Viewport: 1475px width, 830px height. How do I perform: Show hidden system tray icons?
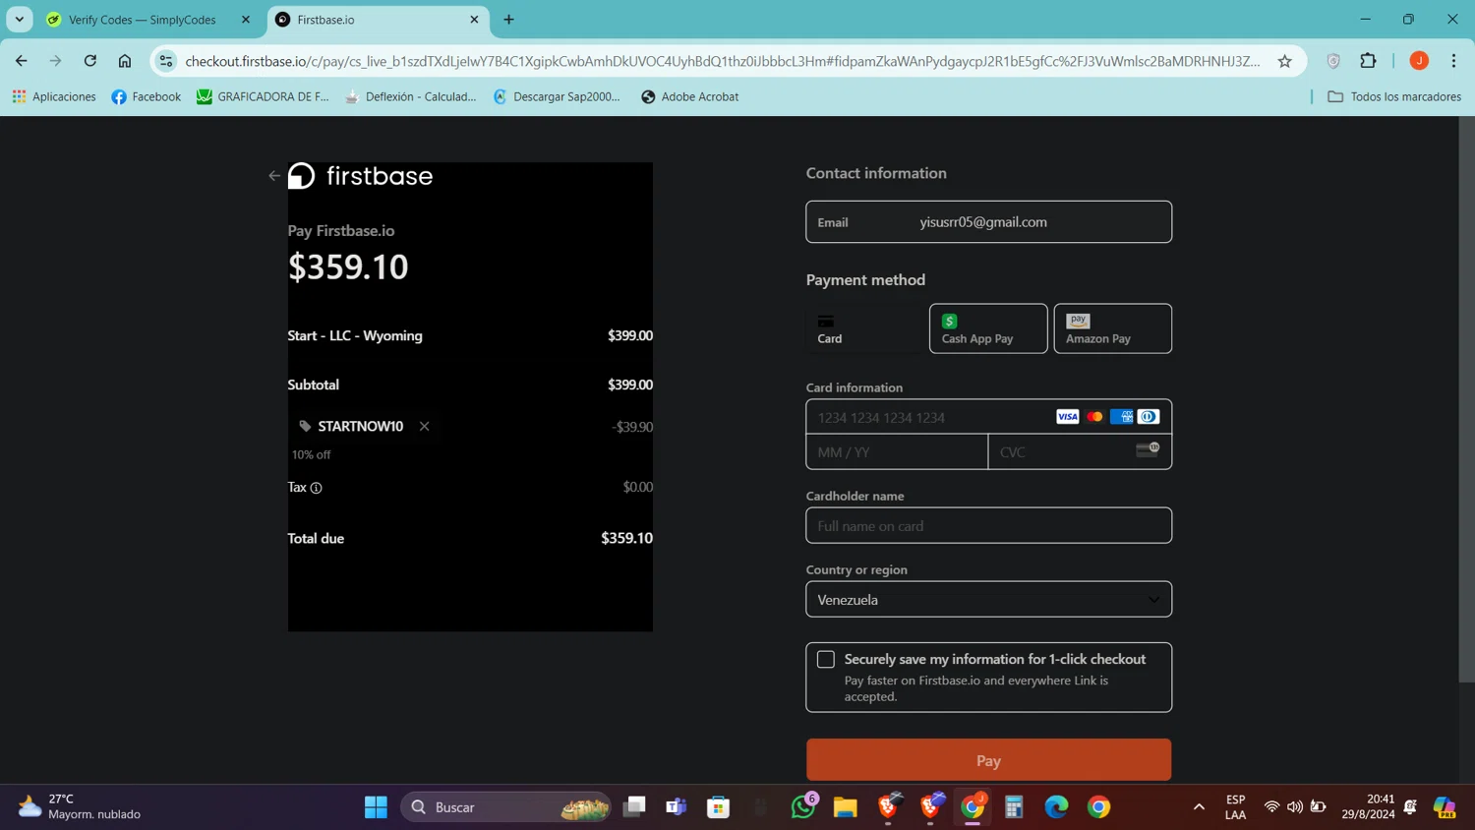point(1199,807)
